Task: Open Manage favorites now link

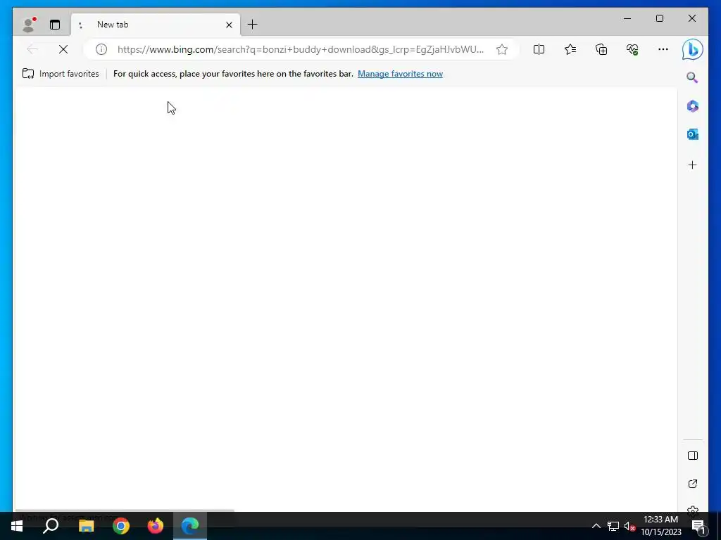Action: click(400, 73)
